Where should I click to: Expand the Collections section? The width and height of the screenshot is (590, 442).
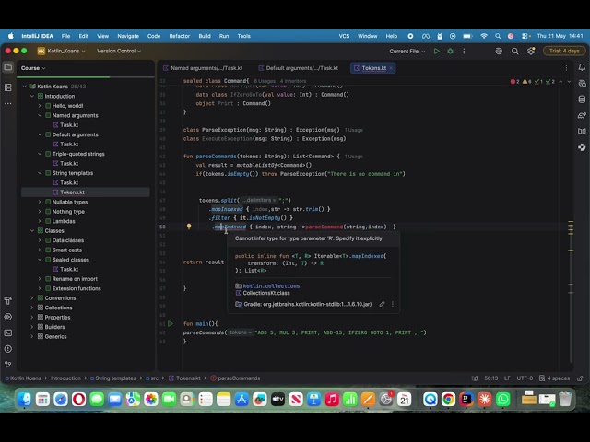point(32,308)
